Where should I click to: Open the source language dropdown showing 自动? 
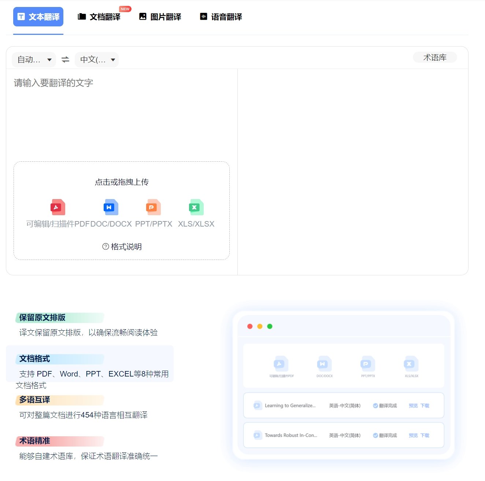(33, 60)
